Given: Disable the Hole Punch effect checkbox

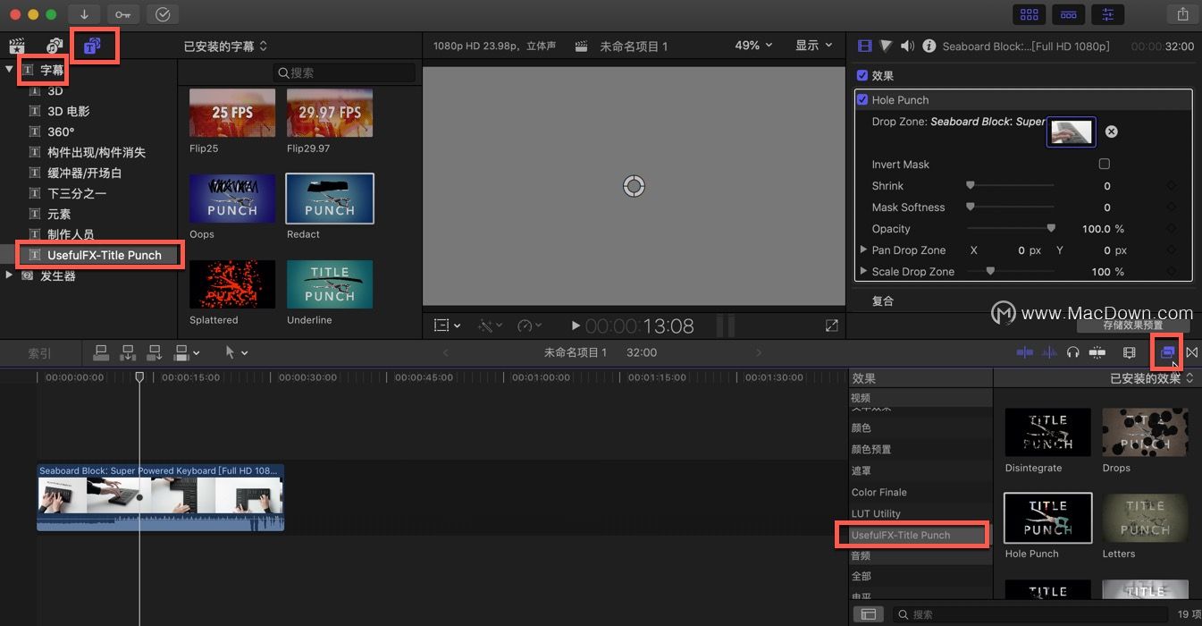Looking at the screenshot, I should tap(862, 100).
